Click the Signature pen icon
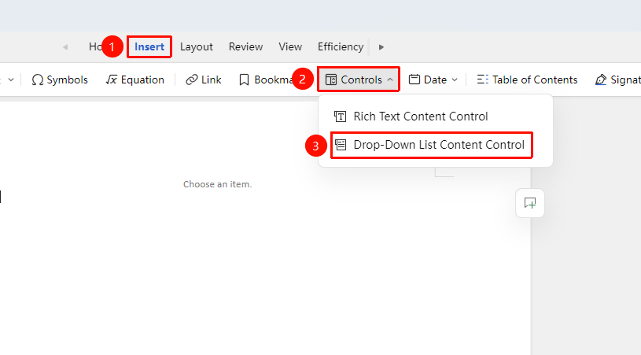Image resolution: width=641 pixels, height=355 pixels. [601, 80]
